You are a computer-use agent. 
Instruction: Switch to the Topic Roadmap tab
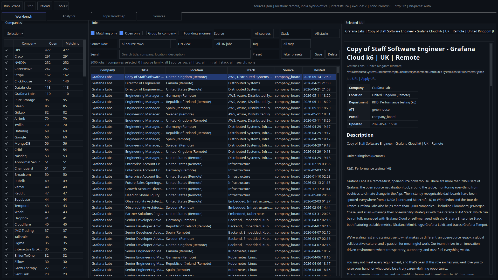(114, 16)
